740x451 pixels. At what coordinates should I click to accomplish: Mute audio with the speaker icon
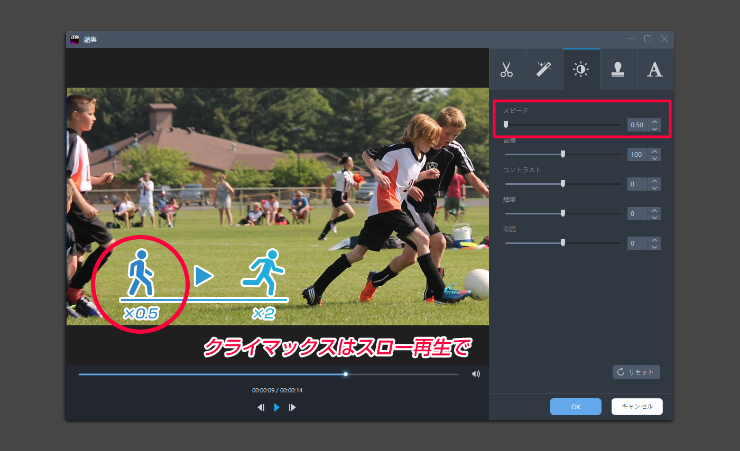(476, 374)
